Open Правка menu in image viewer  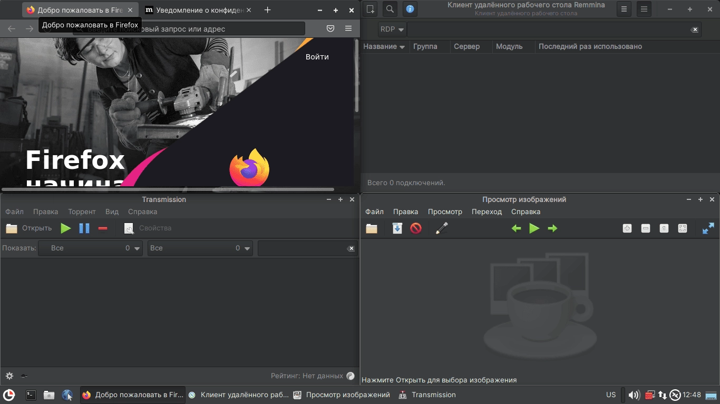tap(405, 211)
